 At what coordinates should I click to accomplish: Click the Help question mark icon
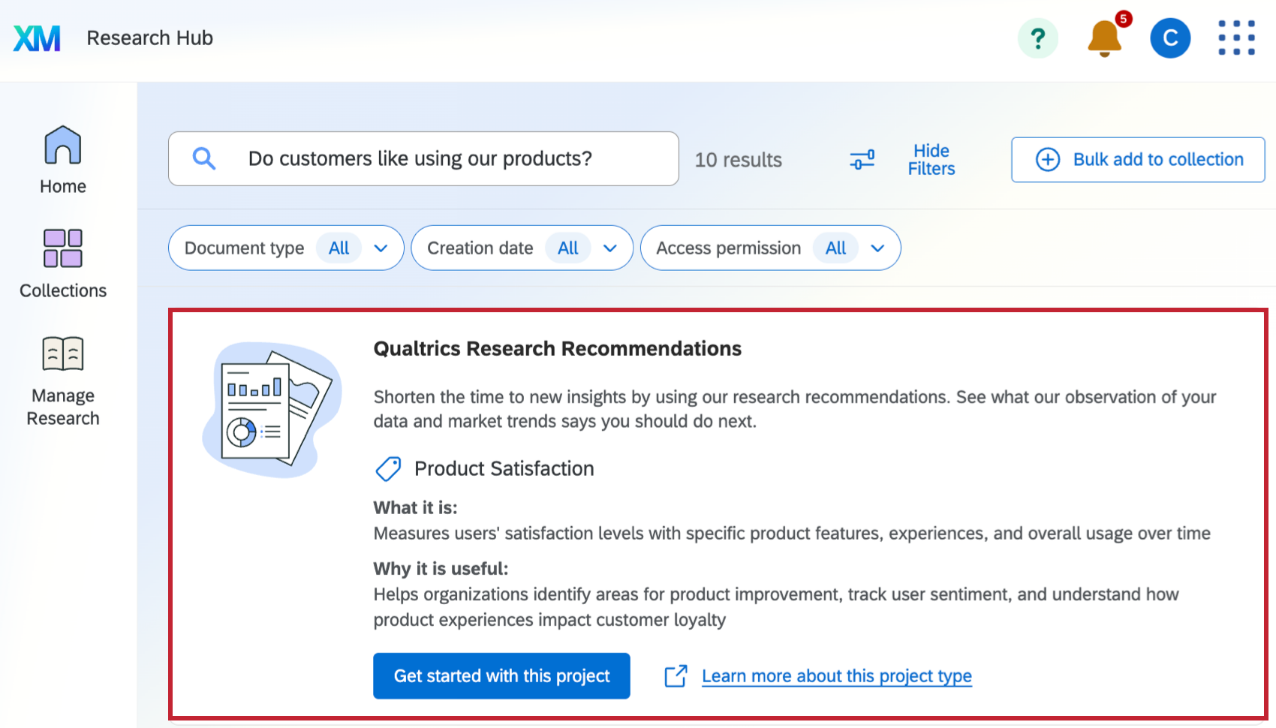pyautogui.click(x=1037, y=38)
